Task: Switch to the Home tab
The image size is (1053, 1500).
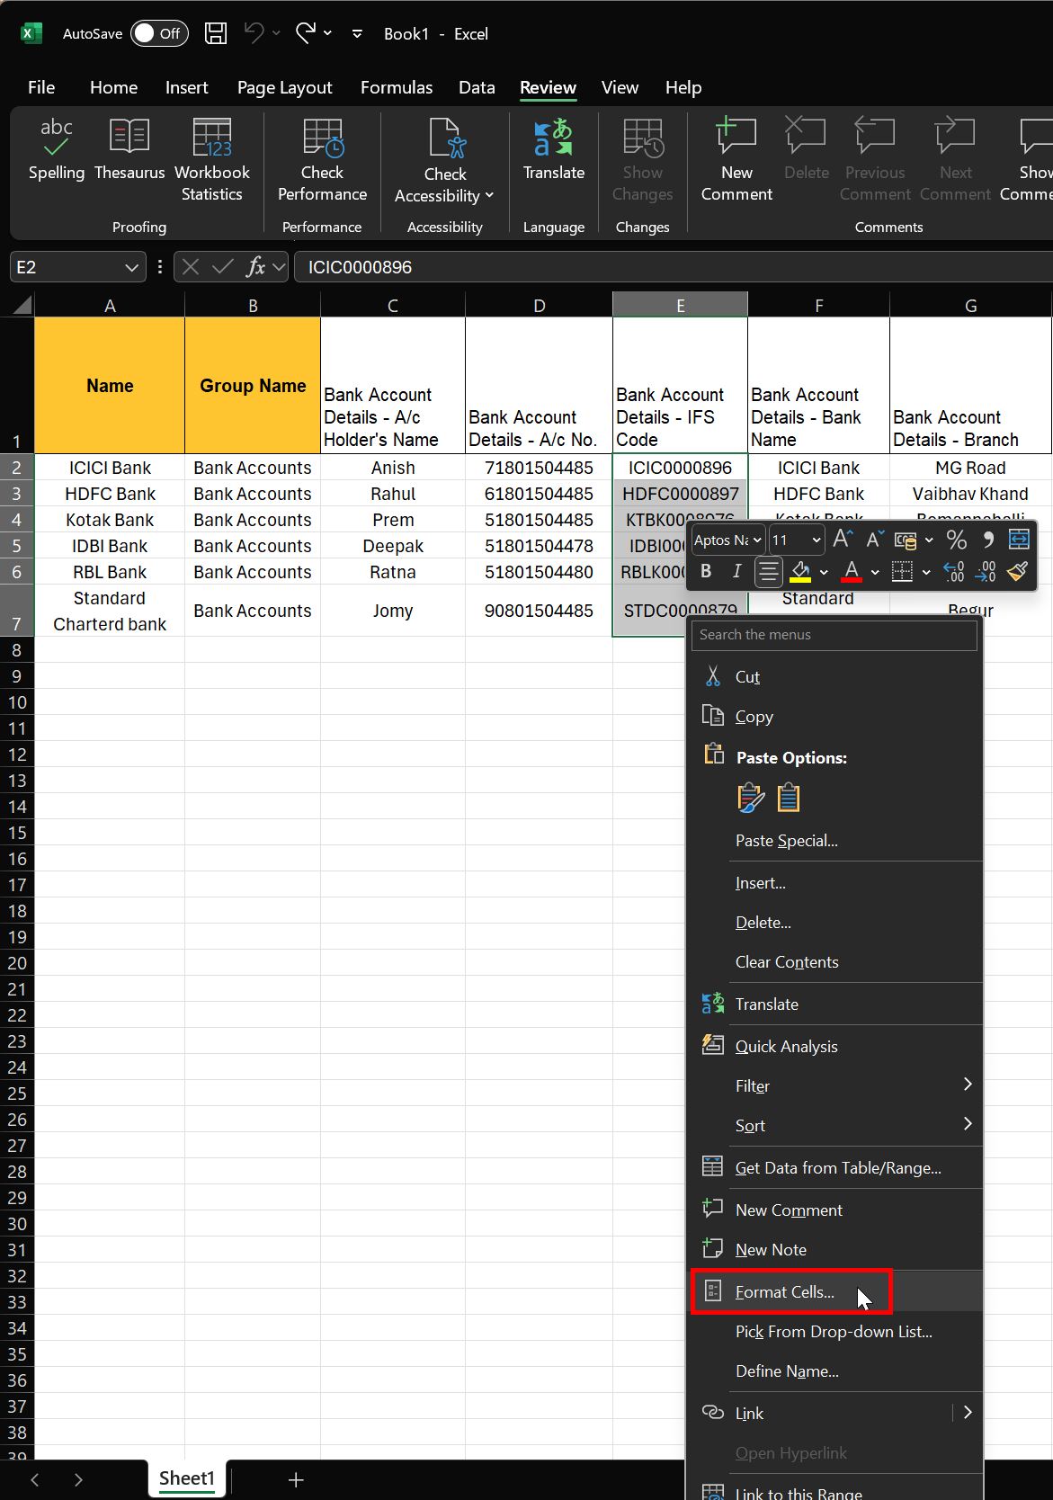Action: click(x=113, y=87)
